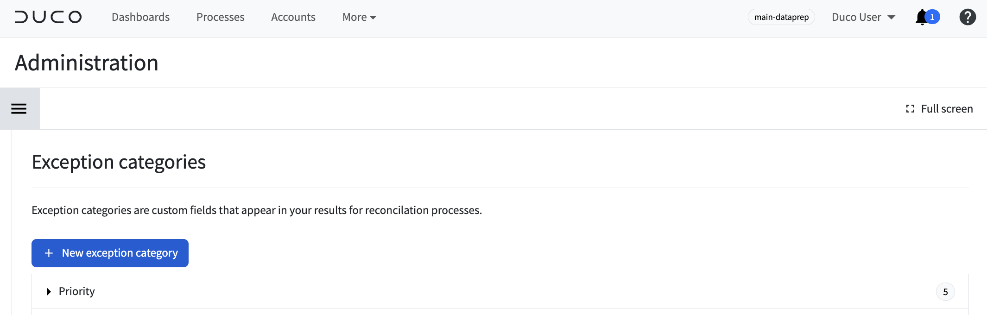The width and height of the screenshot is (987, 315).
Task: Click the main-dataprep environment tag
Action: click(781, 17)
